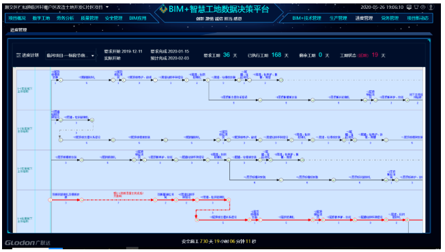Viewport: 445px width, 252px height.
Task: Click the 剩余工期 value 0
Action: pyautogui.click(x=320, y=55)
